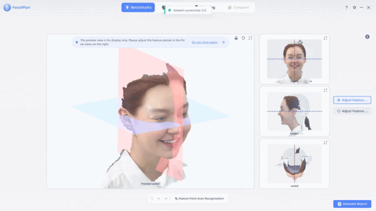
Task: Switch to the Compare tab
Action: (x=238, y=8)
